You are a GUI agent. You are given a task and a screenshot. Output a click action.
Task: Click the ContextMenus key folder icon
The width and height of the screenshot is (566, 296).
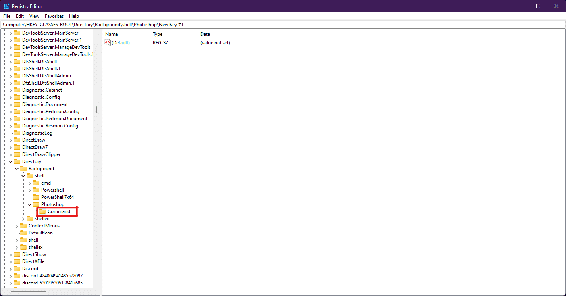coord(23,225)
